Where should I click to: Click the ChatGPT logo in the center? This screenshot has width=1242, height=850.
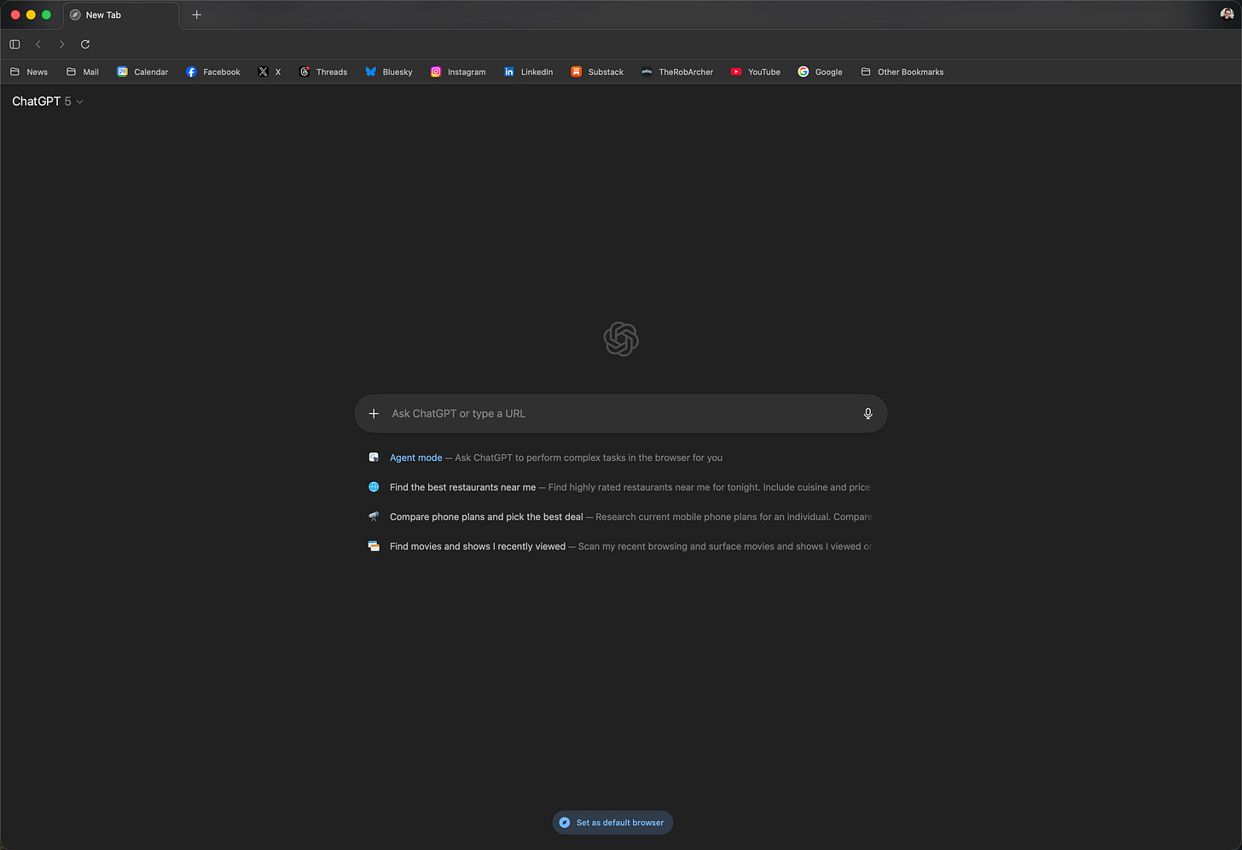click(x=621, y=339)
